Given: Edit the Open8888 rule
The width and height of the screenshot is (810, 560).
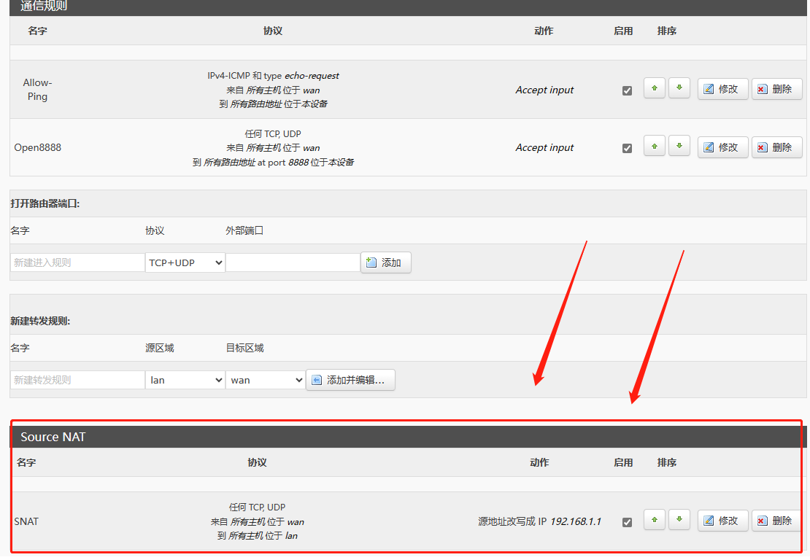Looking at the screenshot, I should click(722, 147).
